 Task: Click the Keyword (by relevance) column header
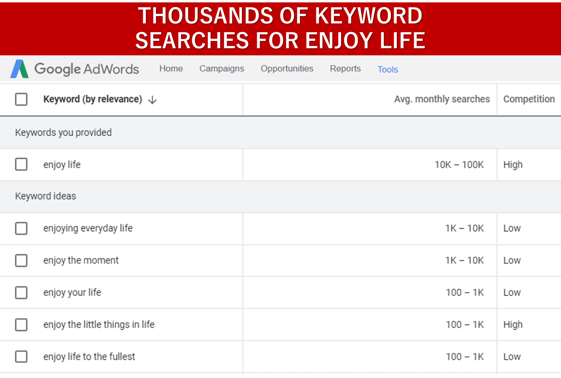[93, 99]
